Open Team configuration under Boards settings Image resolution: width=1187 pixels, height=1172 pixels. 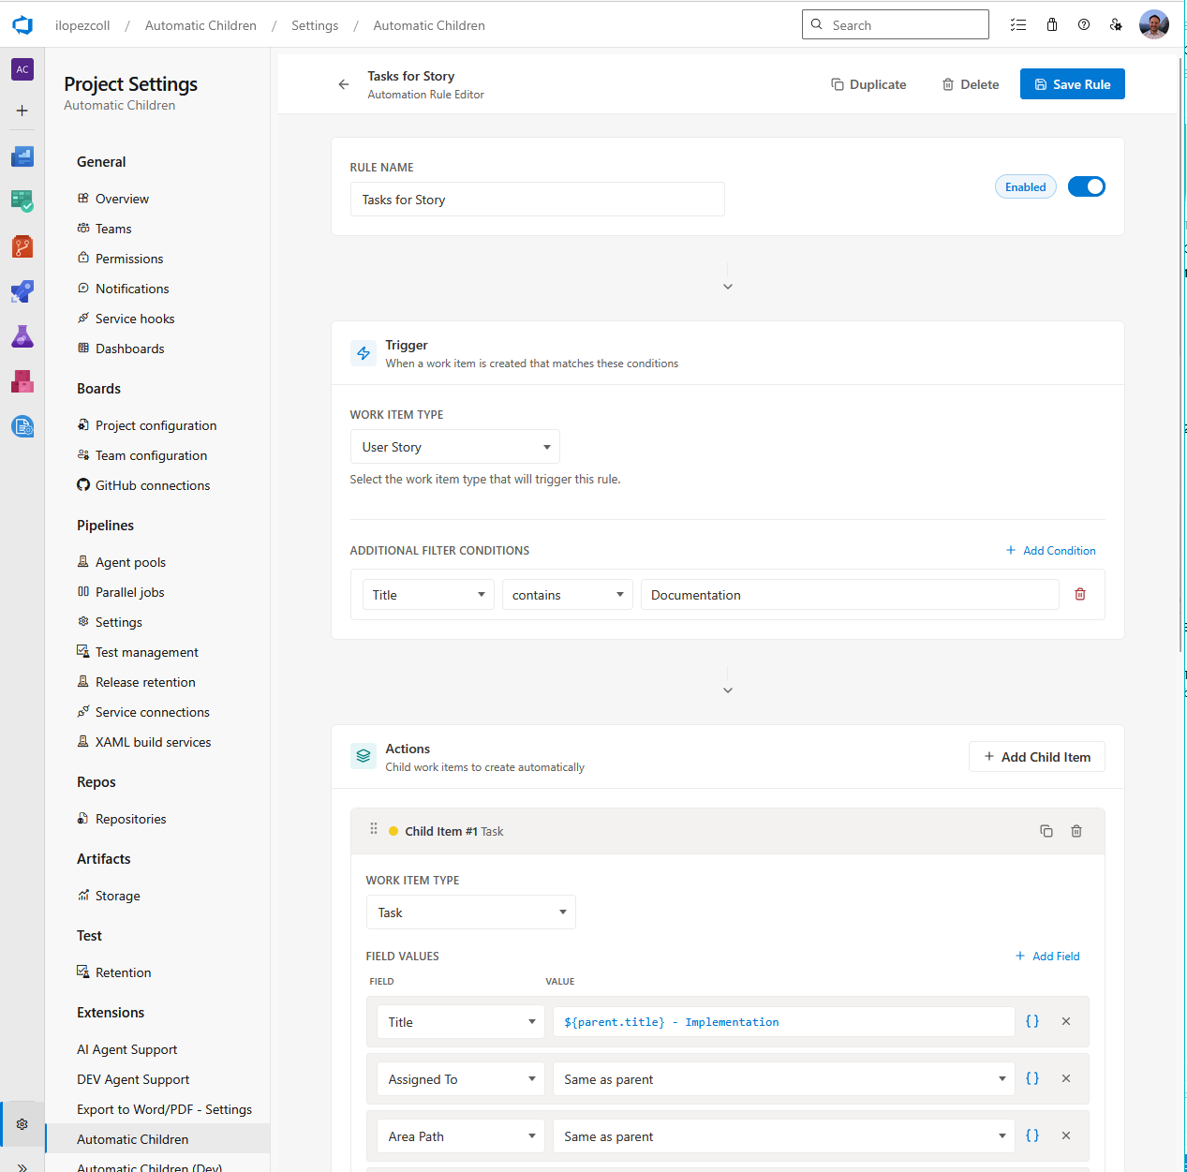[x=150, y=454]
